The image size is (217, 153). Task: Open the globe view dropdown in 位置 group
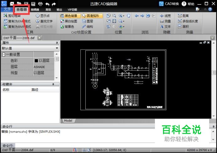click(124, 27)
